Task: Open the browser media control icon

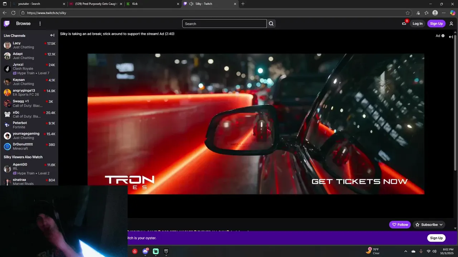Action: tap(418, 12)
